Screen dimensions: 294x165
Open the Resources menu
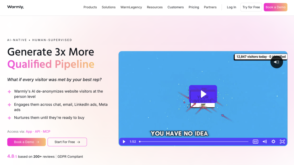[x=155, y=7]
